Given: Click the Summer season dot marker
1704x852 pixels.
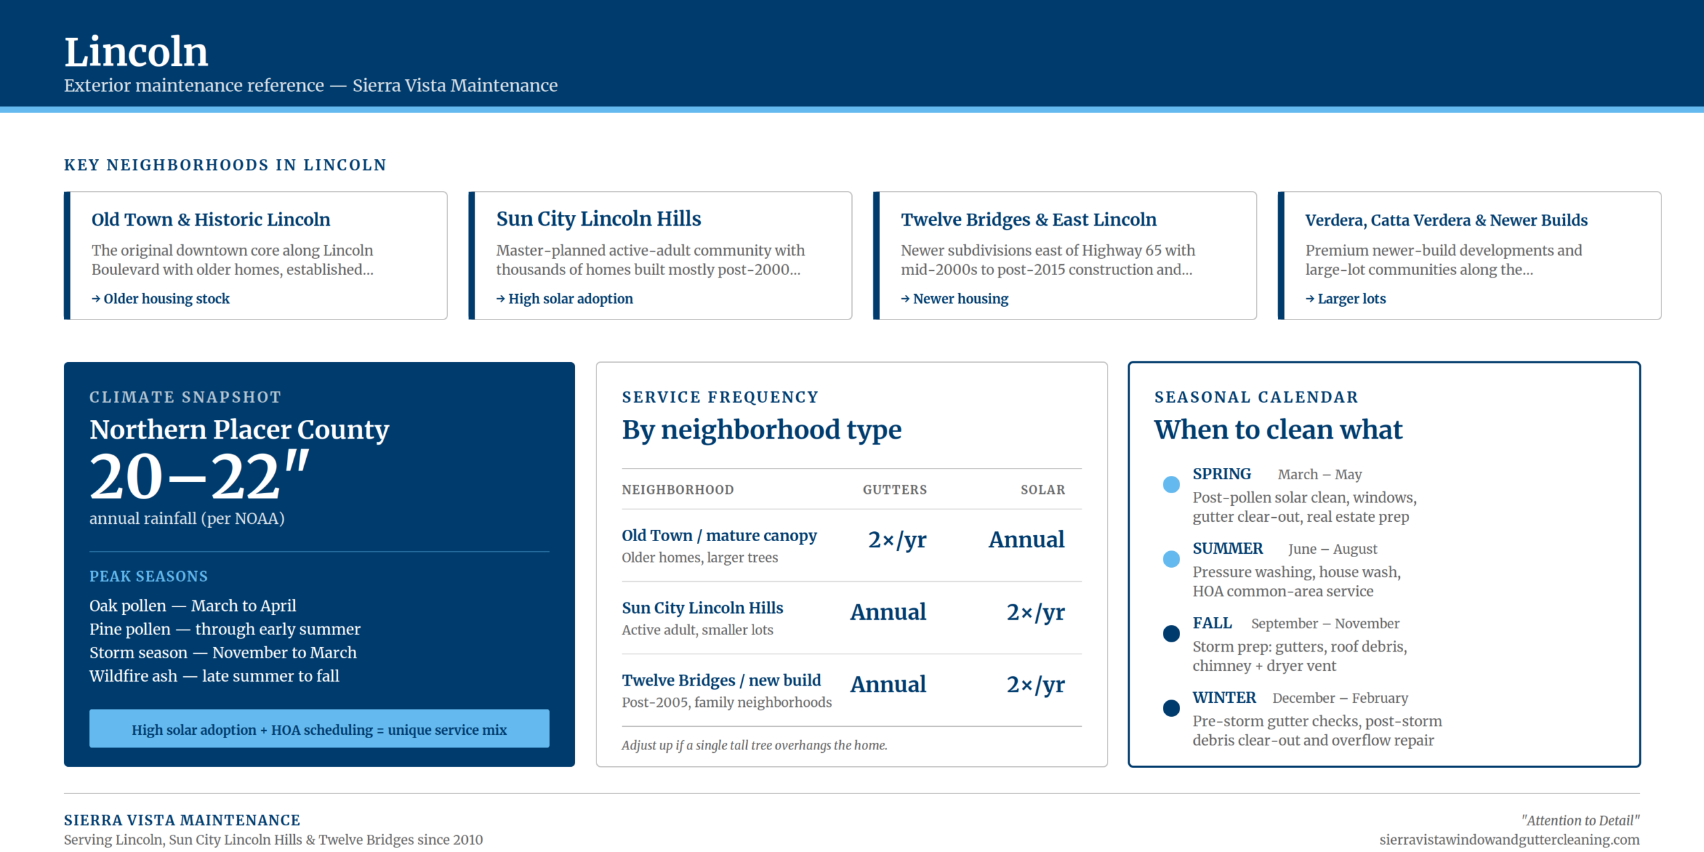Looking at the screenshot, I should coord(1171,559).
